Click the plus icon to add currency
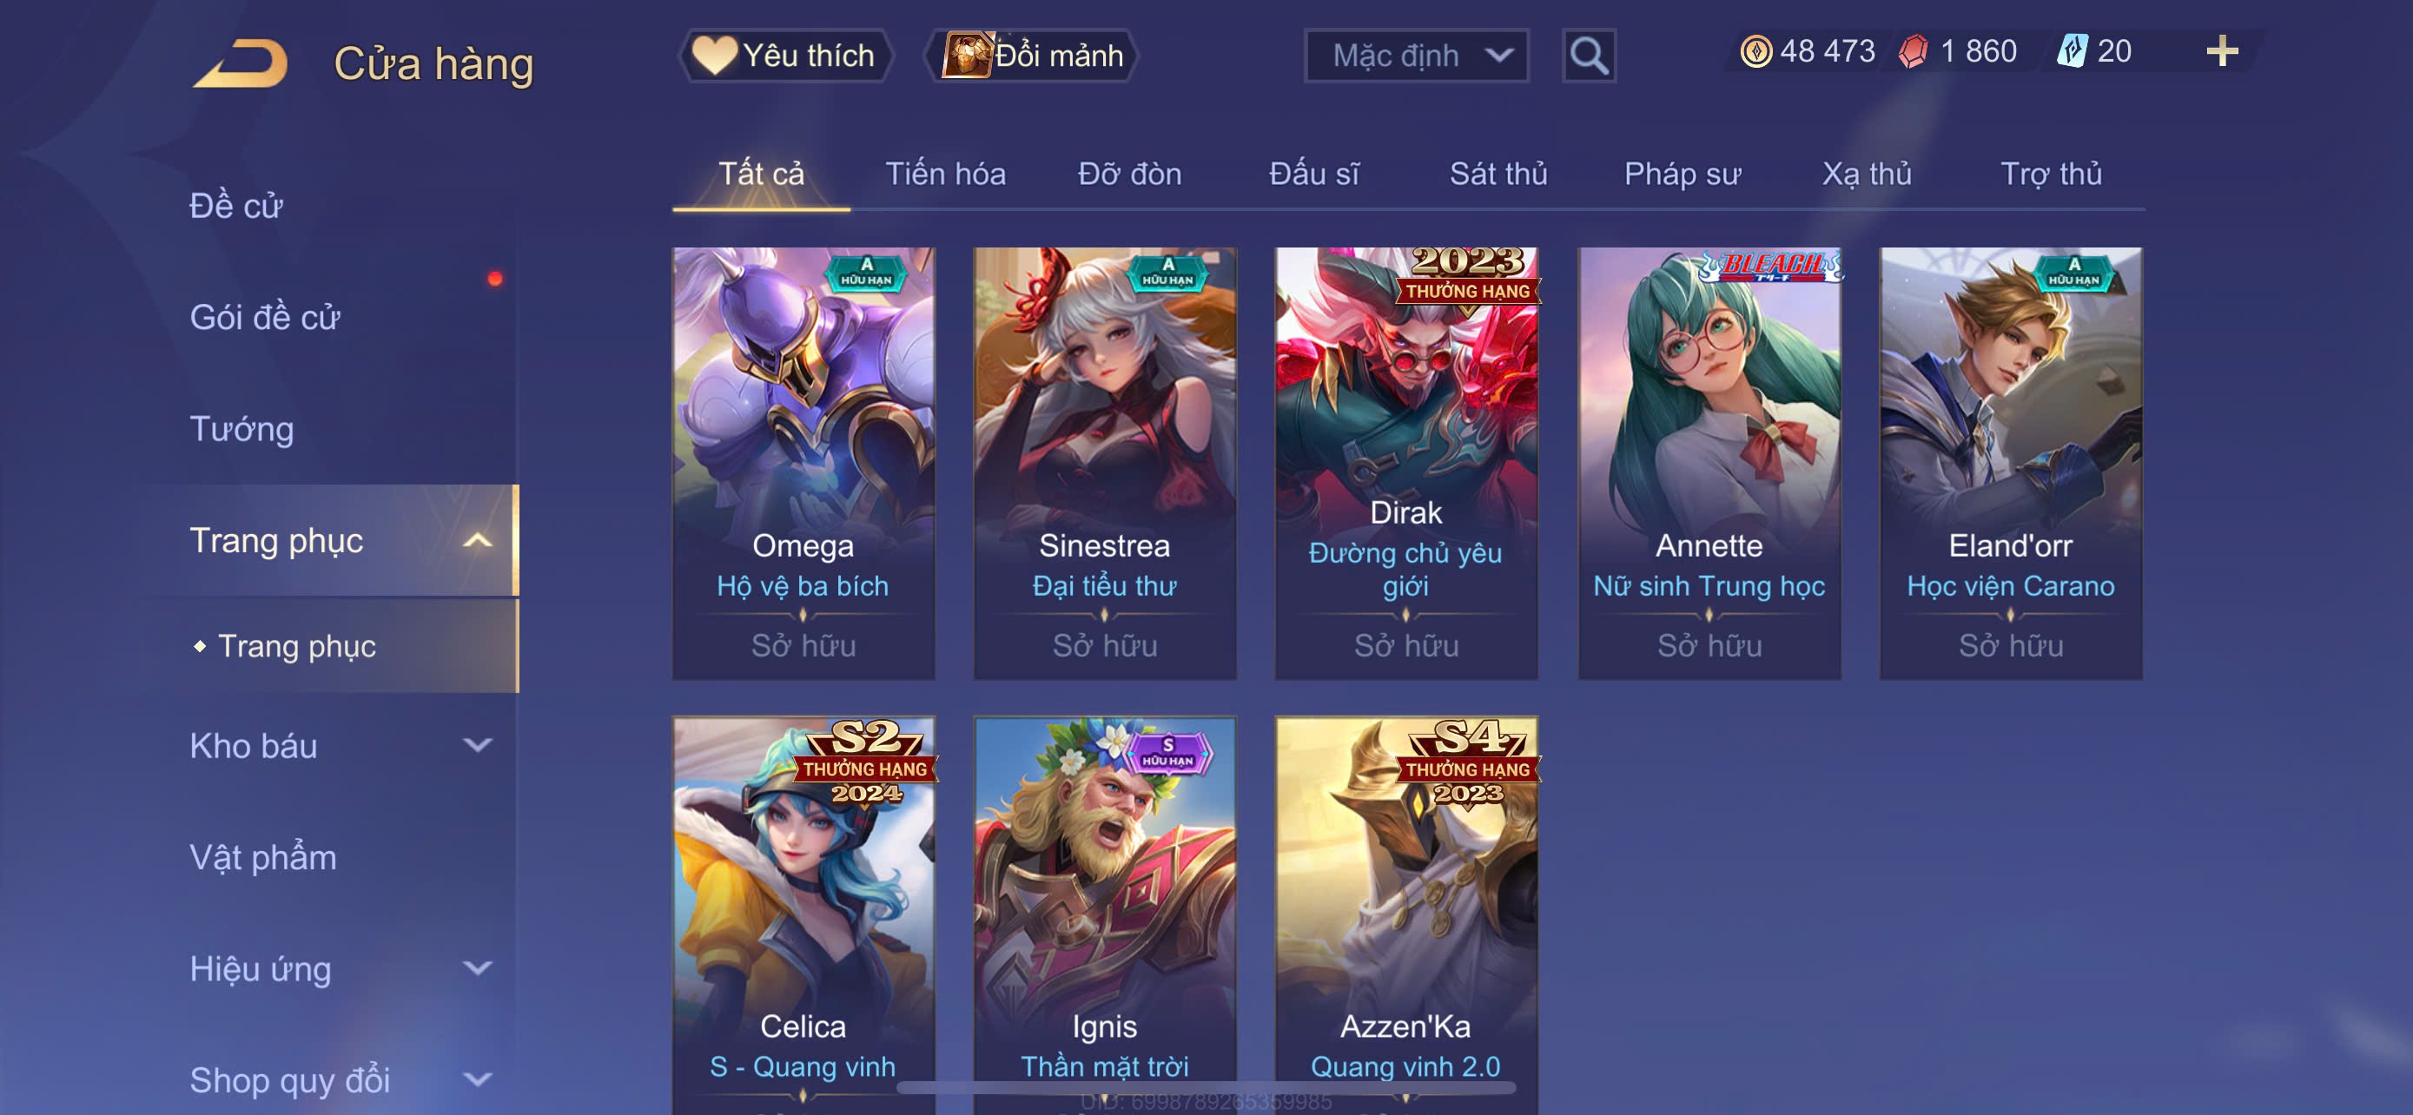The image size is (2413, 1115). pyautogui.click(x=2222, y=50)
